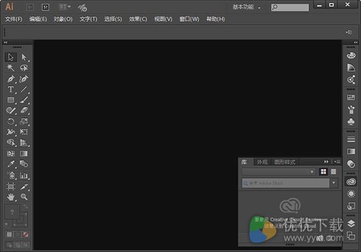The image size is (361, 252).
Task: Open the Swatches grid panel icon
Action: 351,98
